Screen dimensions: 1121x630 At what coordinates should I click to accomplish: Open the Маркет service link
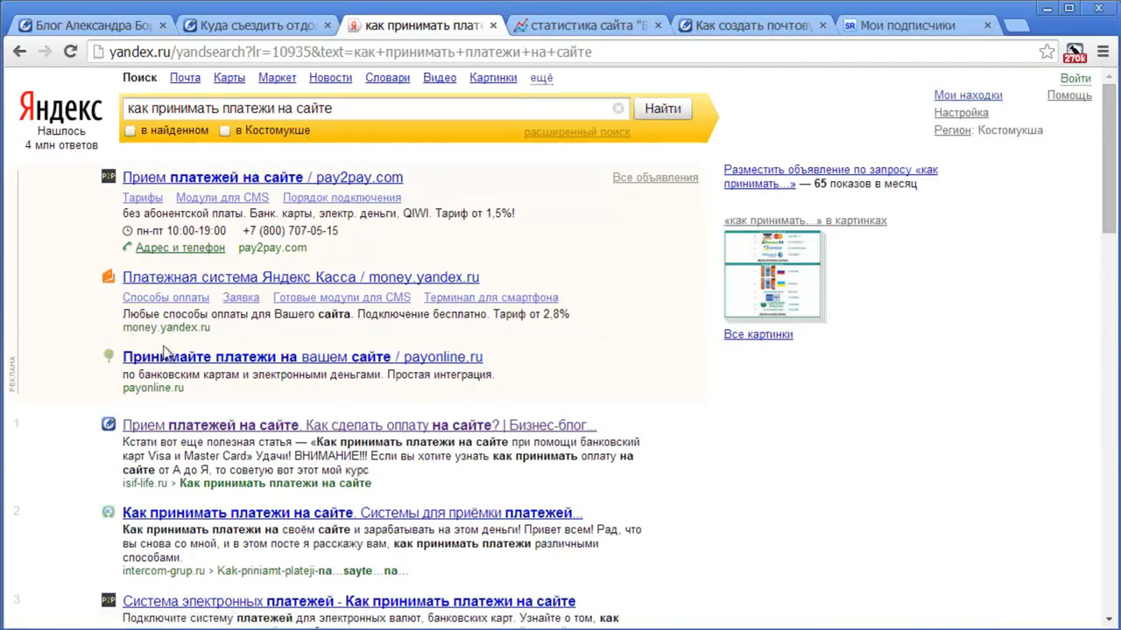point(277,78)
